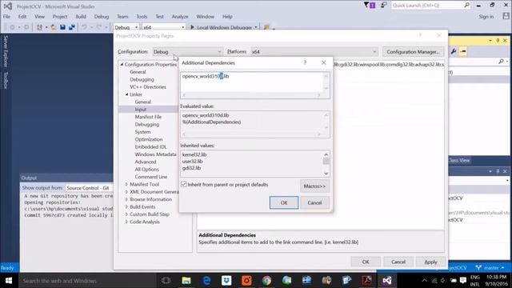Select VC++ Directories in the tree
Image resolution: width=512 pixels, height=288 pixels.
coord(148,87)
